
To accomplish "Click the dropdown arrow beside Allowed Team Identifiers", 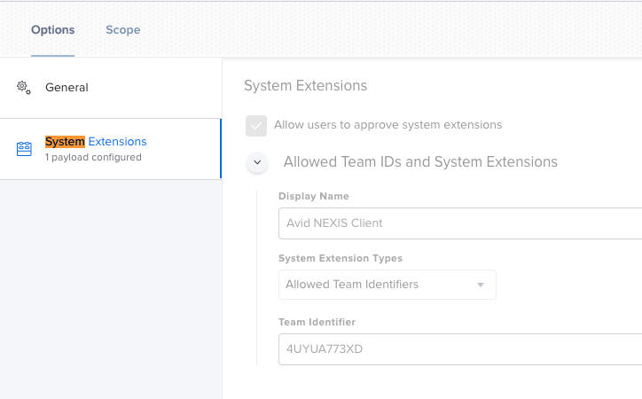I will tap(481, 285).
